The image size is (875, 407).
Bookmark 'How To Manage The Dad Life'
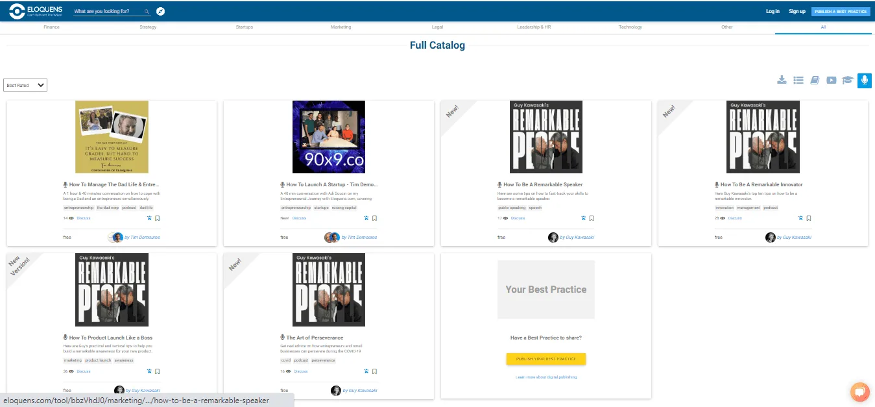[x=158, y=218]
